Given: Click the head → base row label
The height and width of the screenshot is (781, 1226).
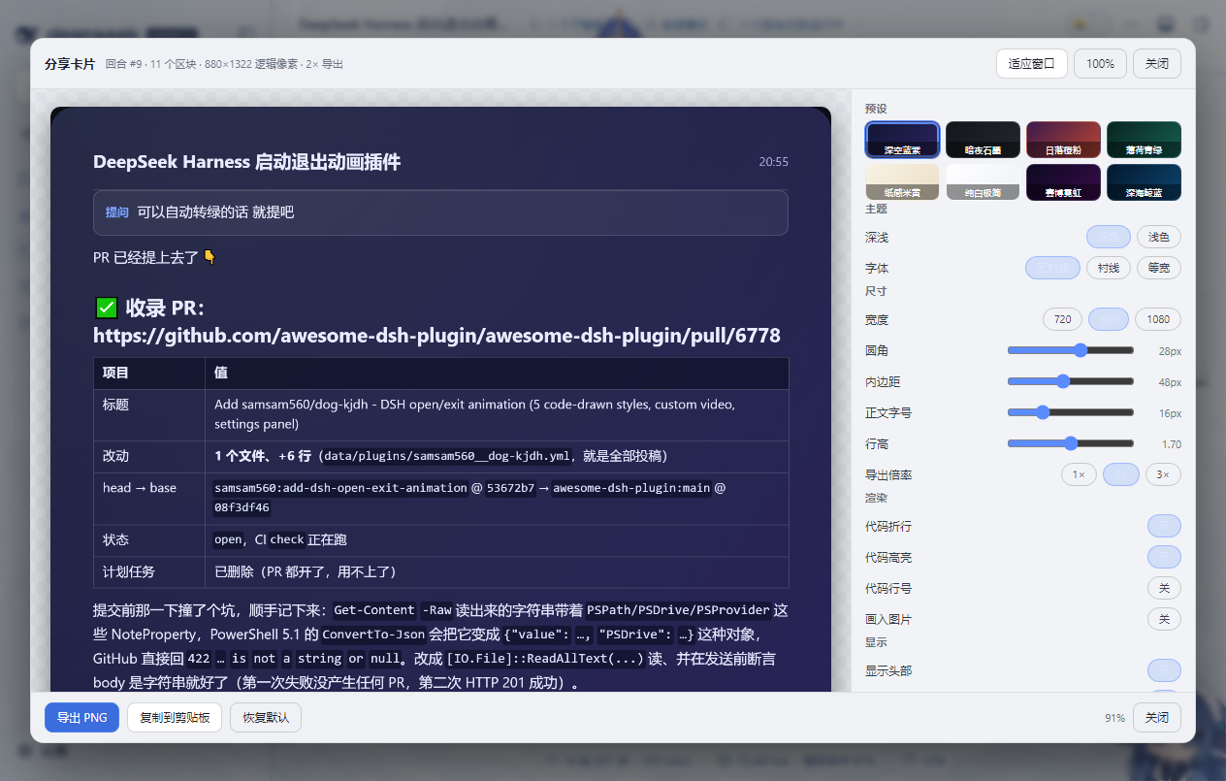Looking at the screenshot, I should pyautogui.click(x=148, y=498).
